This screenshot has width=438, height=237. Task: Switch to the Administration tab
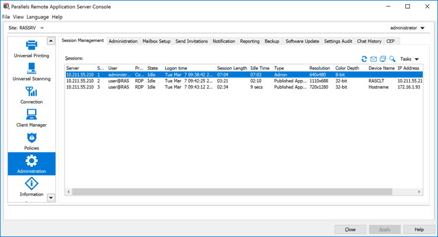pyautogui.click(x=123, y=41)
